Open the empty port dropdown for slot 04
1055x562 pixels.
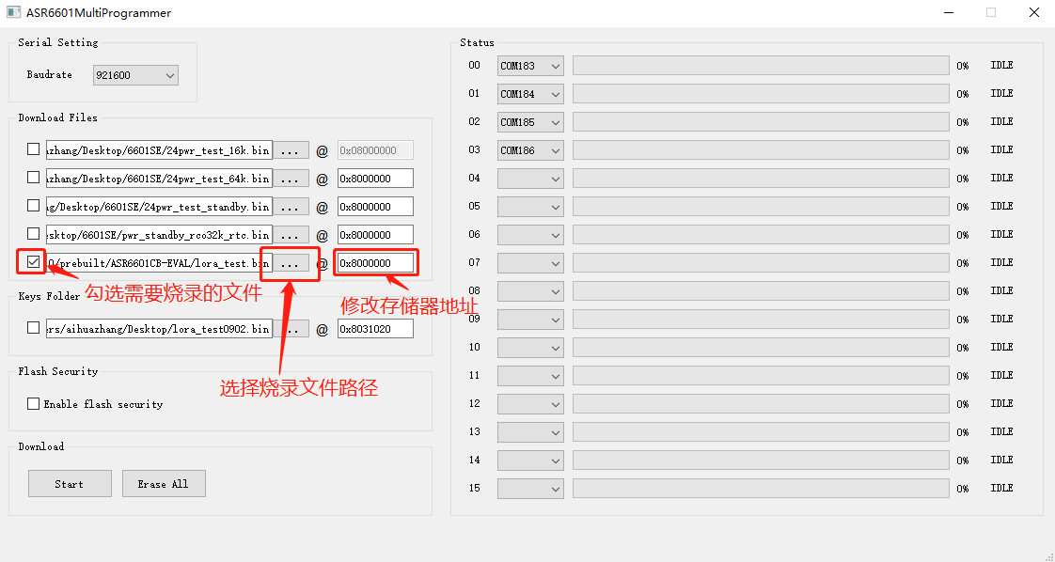coord(530,179)
